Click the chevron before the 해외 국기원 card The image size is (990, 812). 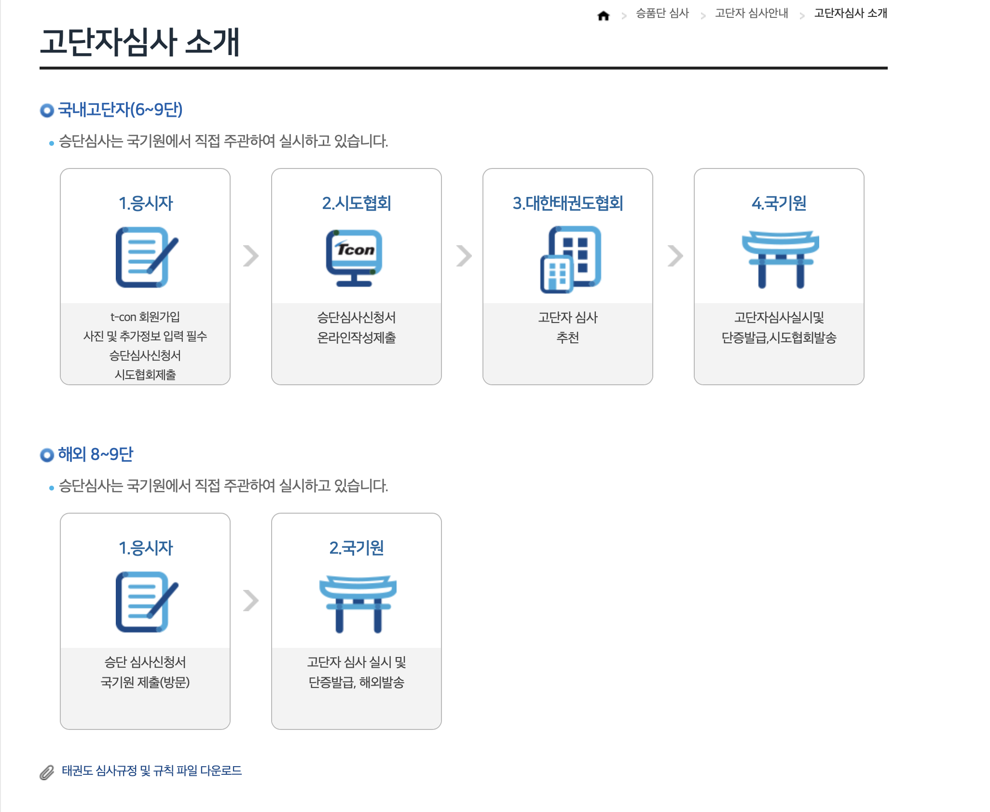coord(250,602)
